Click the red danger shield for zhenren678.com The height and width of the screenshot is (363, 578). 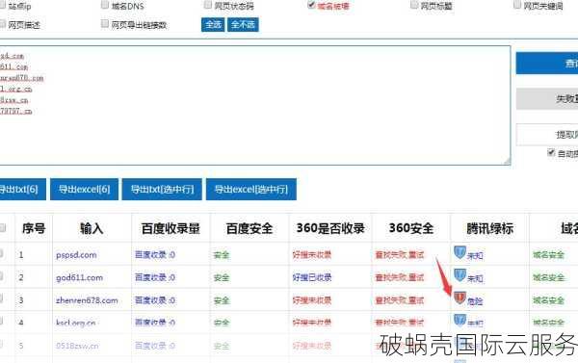460,298
